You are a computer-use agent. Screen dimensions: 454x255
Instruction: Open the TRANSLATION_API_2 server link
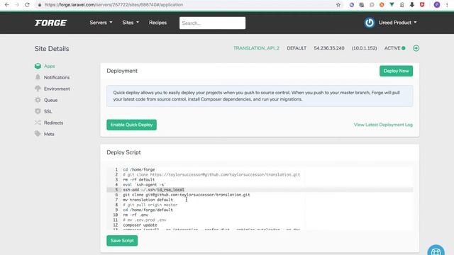tap(256, 48)
